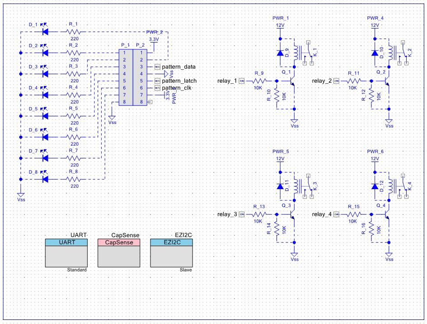Screen dimensions: 427x324
Task: Click the pink CapSense title bar
Action: click(118, 242)
